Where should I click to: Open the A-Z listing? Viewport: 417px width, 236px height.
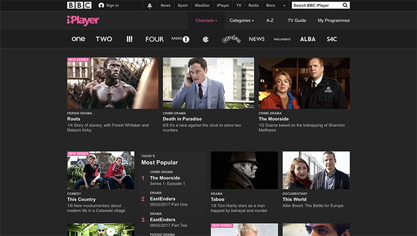pos(269,21)
